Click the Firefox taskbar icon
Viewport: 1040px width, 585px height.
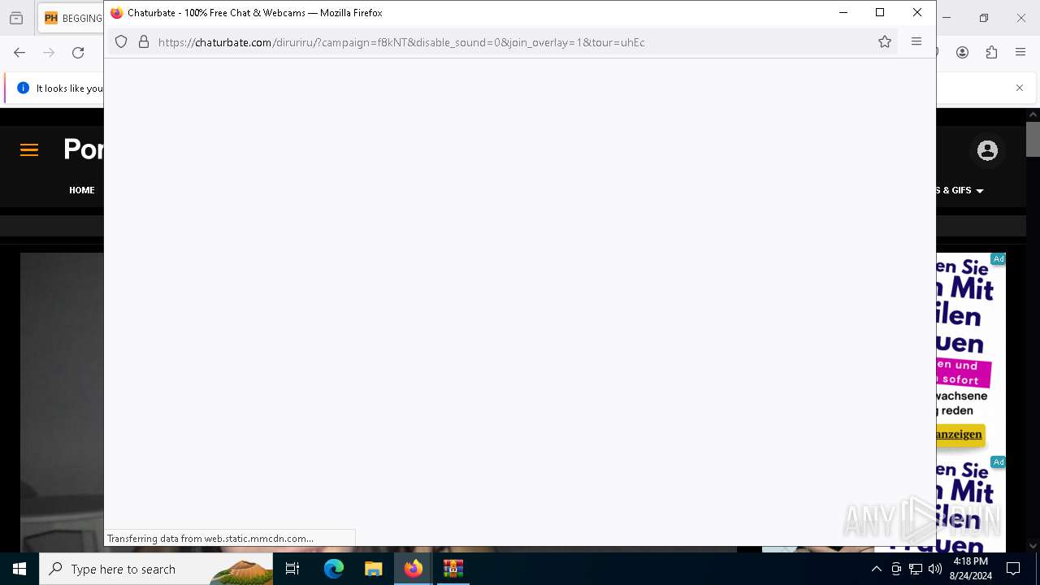pyautogui.click(x=414, y=569)
